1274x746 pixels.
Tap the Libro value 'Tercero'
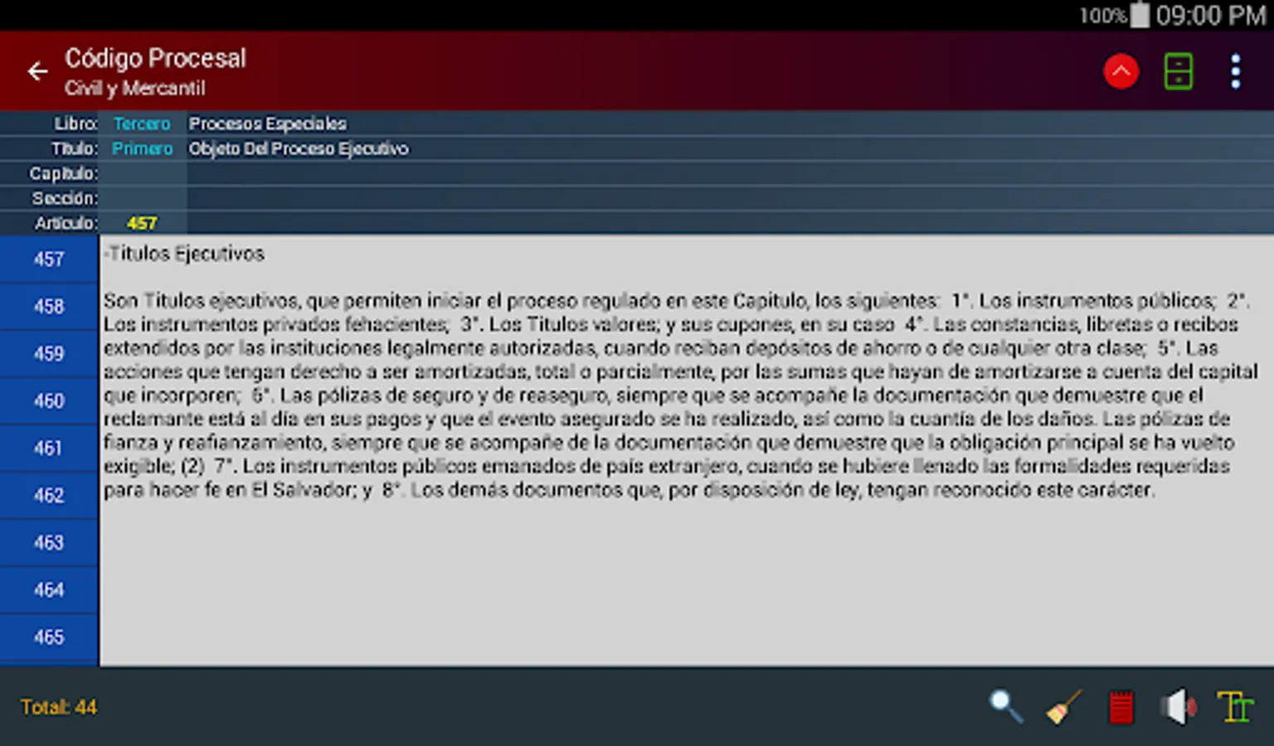click(142, 124)
